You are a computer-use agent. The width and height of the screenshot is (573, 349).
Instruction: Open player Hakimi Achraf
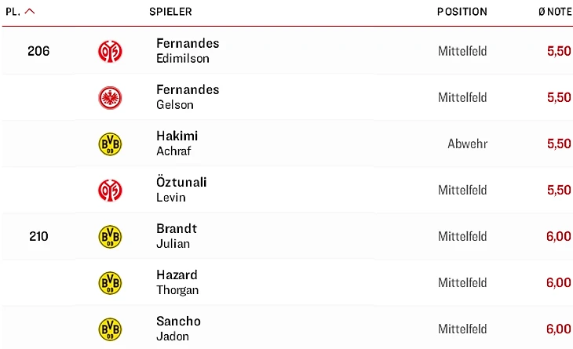[x=177, y=144]
